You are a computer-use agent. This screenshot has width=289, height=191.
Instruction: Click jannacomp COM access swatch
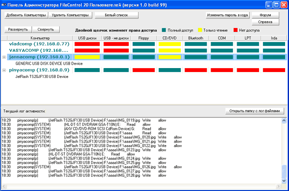222,57
